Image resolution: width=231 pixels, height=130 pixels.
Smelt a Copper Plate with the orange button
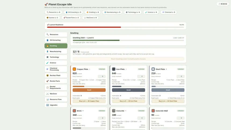coord(89,90)
